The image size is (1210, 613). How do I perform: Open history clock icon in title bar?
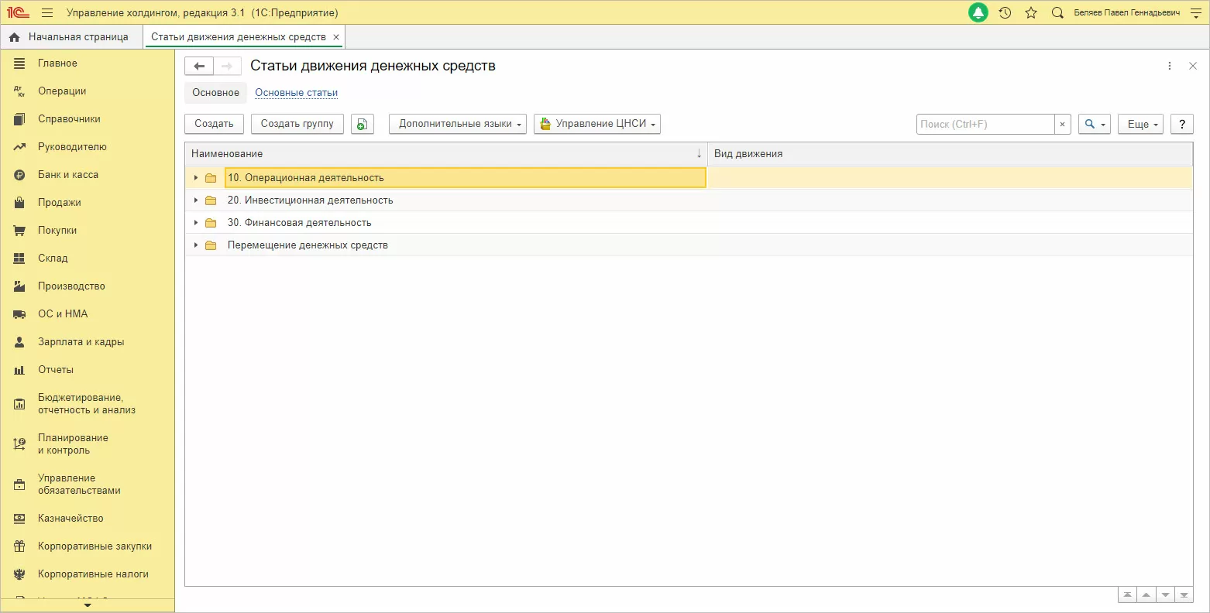[x=1005, y=13]
